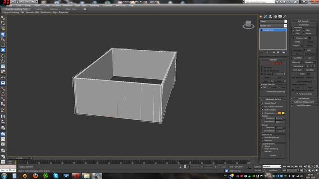Click the Mirror tool icon

[x=3, y=116]
